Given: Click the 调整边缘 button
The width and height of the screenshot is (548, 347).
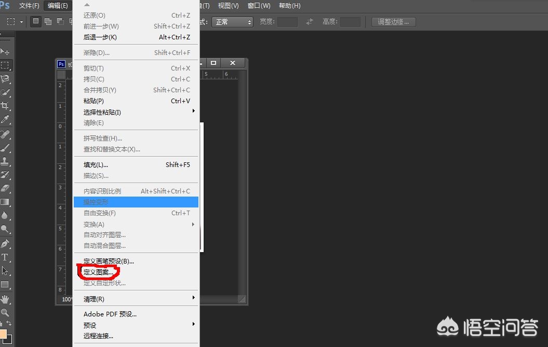Looking at the screenshot, I should 393,22.
